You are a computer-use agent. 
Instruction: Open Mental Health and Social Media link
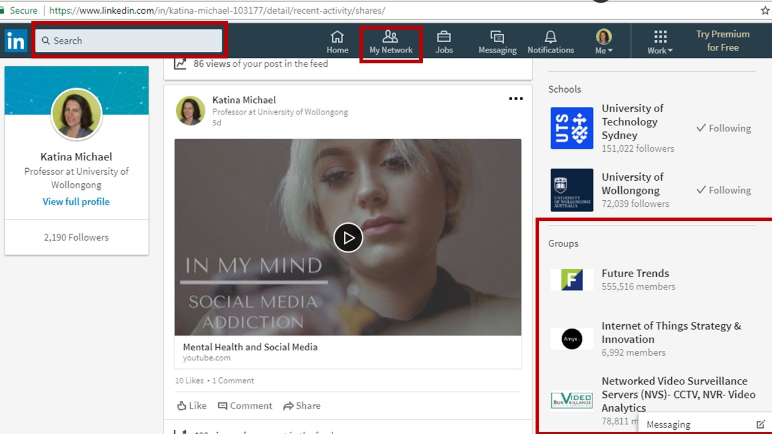click(x=250, y=347)
